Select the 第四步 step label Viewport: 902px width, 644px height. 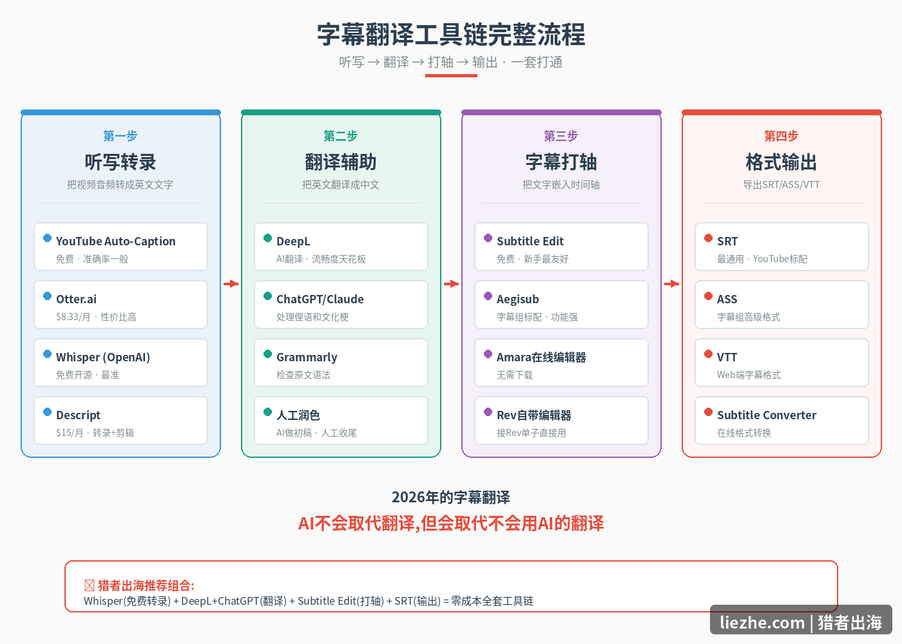(782, 136)
